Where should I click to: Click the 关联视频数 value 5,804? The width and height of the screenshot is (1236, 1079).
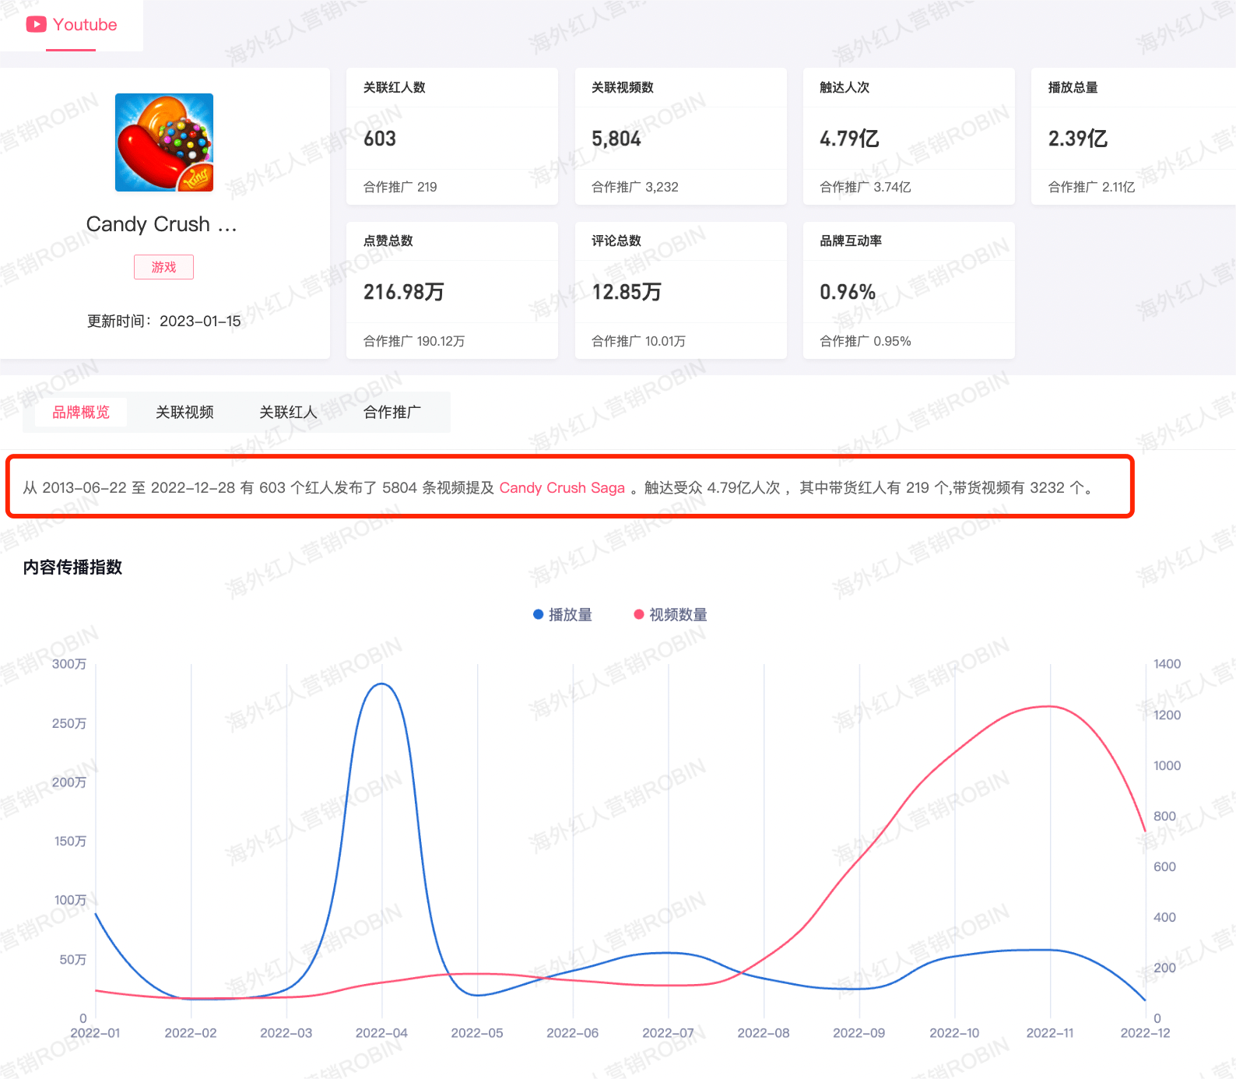616,139
